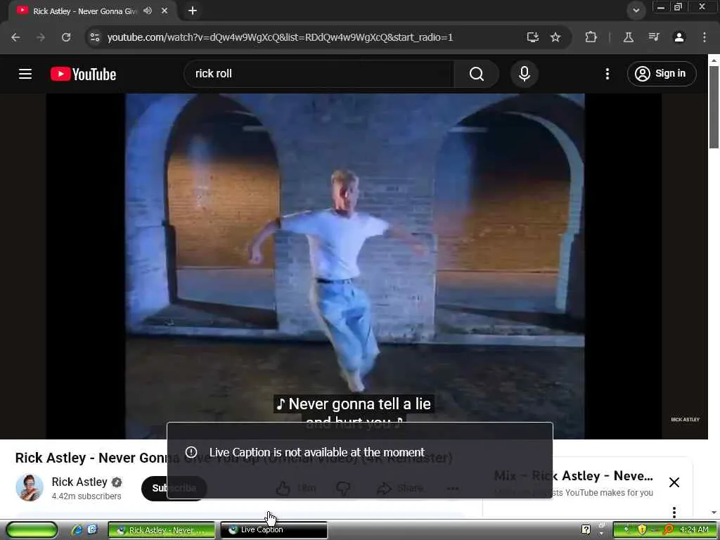Go back with the browser back arrow
Image resolution: width=720 pixels, height=540 pixels.
coord(15,37)
